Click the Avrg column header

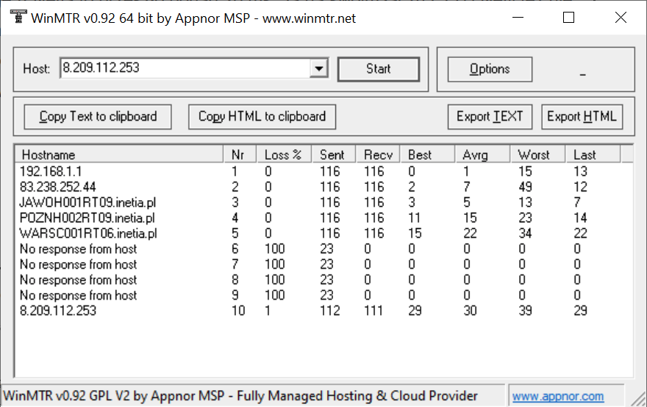click(x=482, y=155)
